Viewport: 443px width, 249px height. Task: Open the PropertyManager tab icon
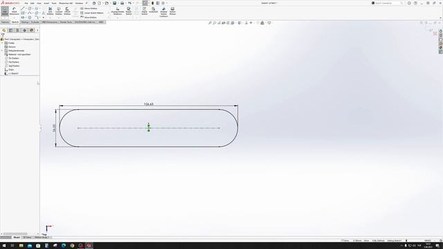point(11,30)
